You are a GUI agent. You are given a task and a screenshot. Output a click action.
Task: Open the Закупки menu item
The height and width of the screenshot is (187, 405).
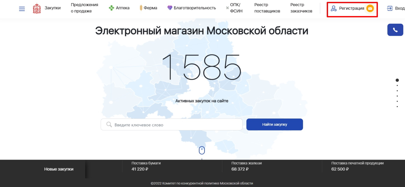click(53, 8)
